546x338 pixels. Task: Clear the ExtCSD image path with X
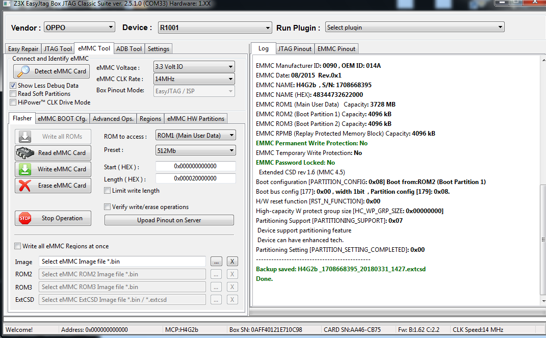[x=232, y=300]
